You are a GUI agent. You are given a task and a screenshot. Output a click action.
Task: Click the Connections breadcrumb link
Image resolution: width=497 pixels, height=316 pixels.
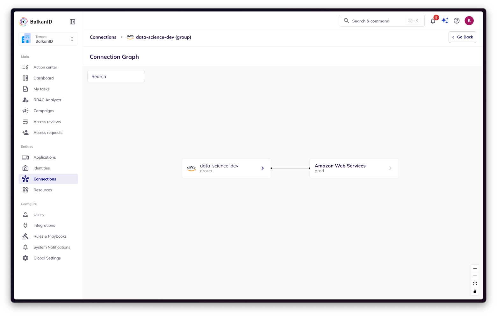point(103,37)
